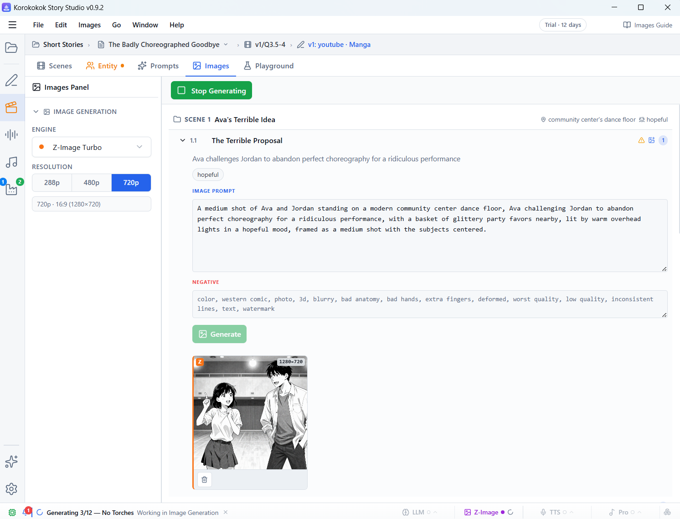Open the notifications bell in status bar
This screenshot has height=519, width=680.
(26, 512)
